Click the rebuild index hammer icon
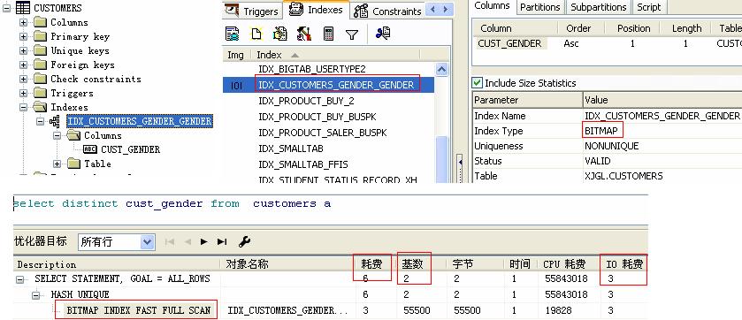The width and height of the screenshot is (742, 320). tap(304, 34)
